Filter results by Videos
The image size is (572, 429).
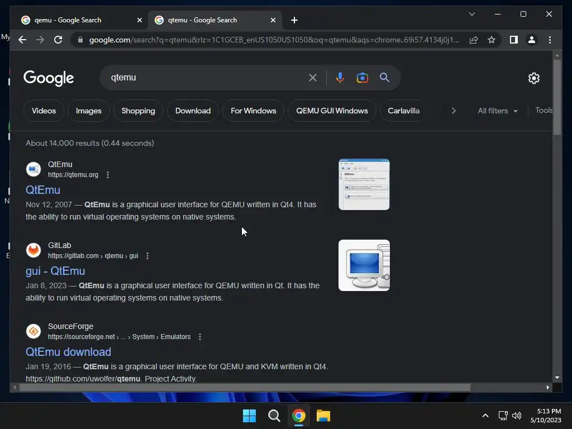pos(44,111)
